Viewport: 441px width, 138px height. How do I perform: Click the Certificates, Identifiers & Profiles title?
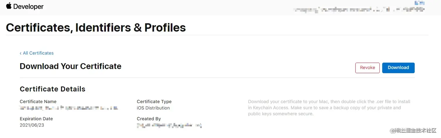point(96,27)
